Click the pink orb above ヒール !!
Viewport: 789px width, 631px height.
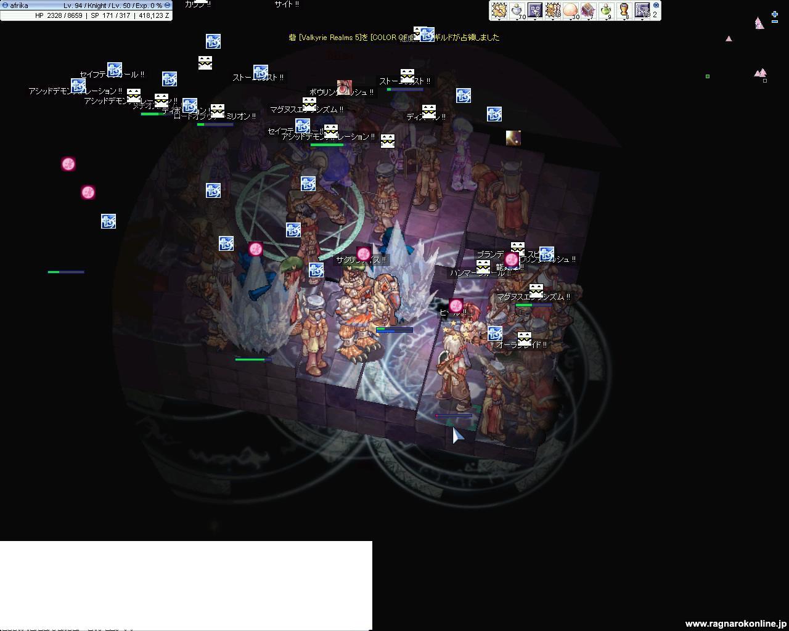click(456, 306)
